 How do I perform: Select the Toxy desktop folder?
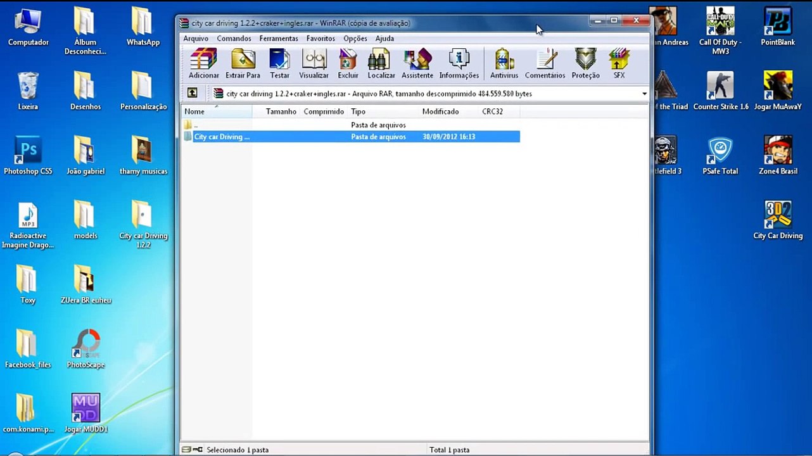tap(28, 284)
